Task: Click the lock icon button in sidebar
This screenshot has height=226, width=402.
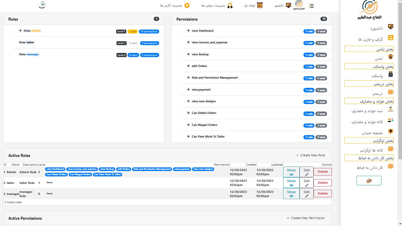Action: pos(369,181)
